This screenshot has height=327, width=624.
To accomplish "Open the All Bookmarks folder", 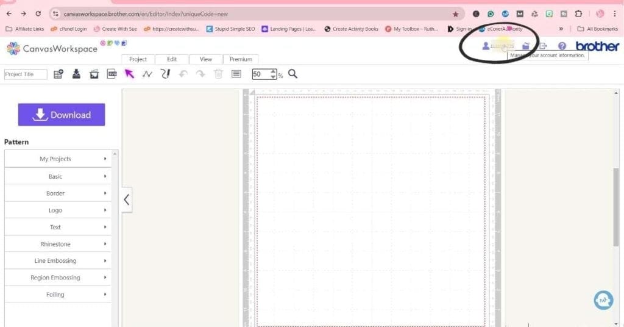I will [x=597, y=29].
